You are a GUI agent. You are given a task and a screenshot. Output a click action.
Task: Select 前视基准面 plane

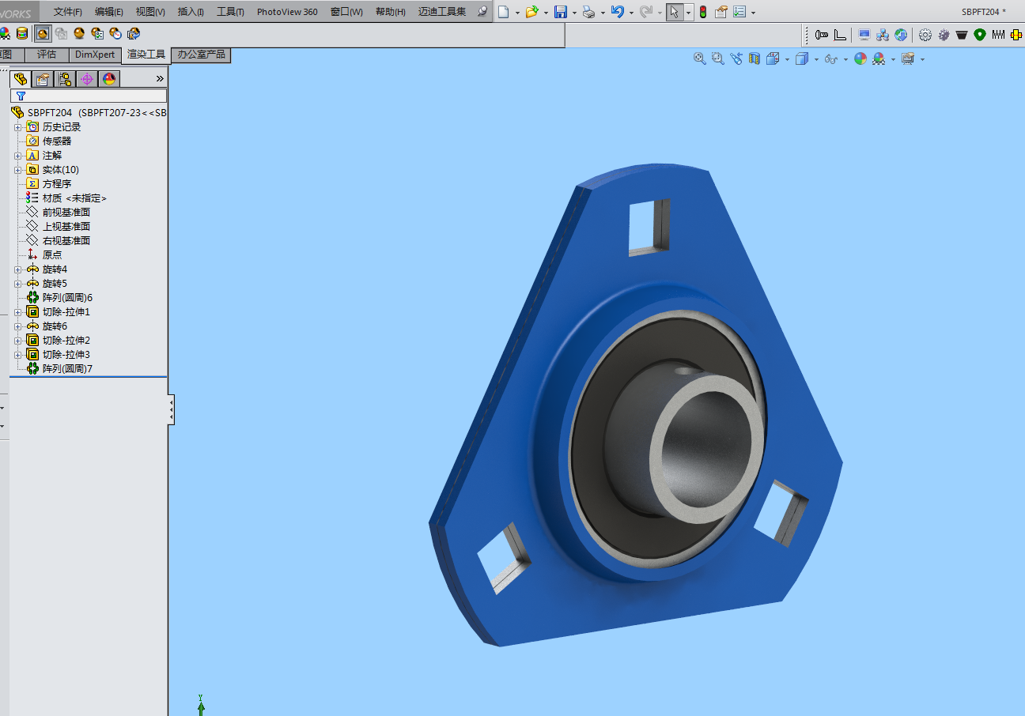point(66,213)
